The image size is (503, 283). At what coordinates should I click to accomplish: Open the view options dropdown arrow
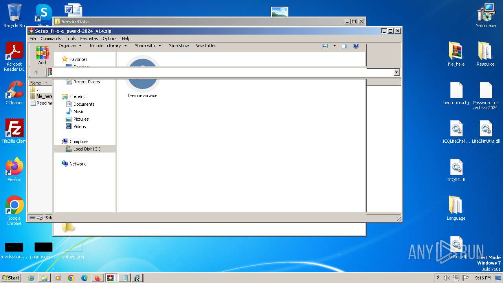[x=334, y=46]
